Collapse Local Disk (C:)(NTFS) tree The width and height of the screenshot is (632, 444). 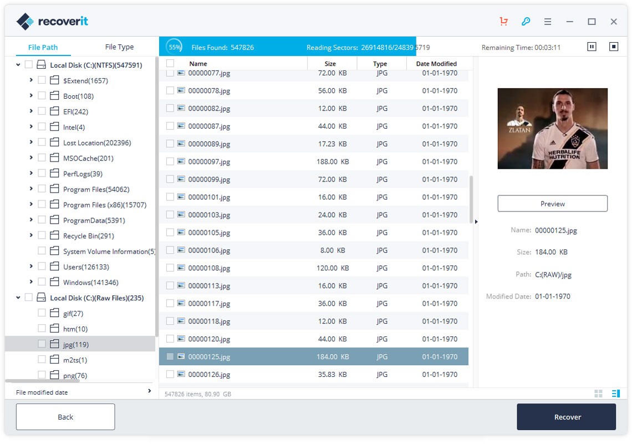[18, 65]
